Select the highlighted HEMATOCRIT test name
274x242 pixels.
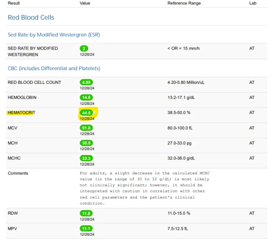(22, 113)
